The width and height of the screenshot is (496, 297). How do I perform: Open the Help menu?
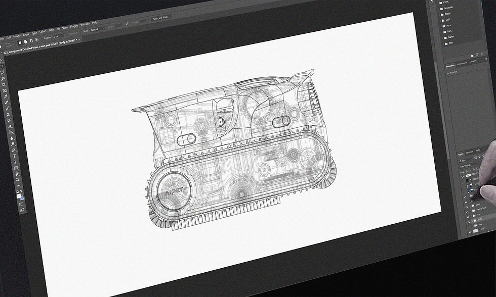[95, 23]
